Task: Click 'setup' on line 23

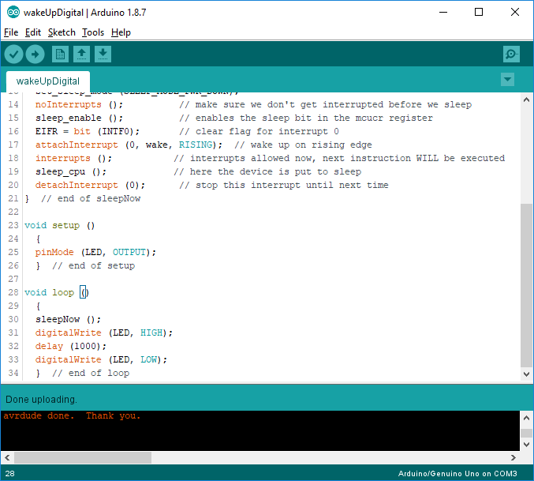Action: point(65,225)
